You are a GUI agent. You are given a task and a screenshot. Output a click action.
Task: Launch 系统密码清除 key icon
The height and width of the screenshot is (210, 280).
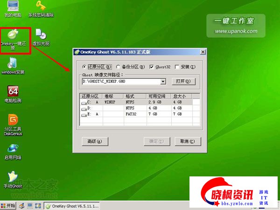pos(41,7)
